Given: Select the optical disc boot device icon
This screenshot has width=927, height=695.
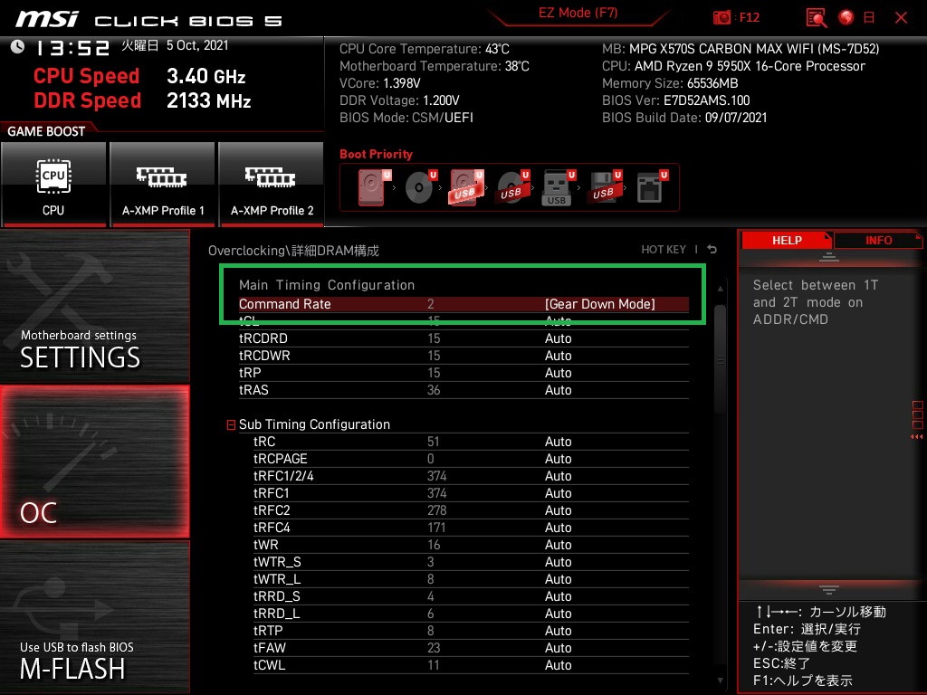Looking at the screenshot, I should coord(420,187).
